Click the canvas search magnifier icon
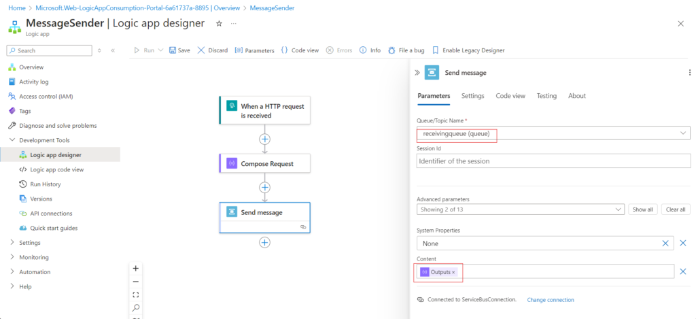The width and height of the screenshot is (696, 319). tap(136, 307)
